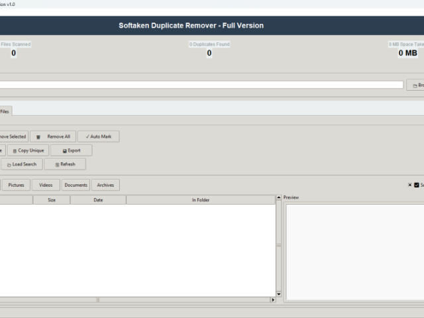Click the X icon next to checkbox

coord(409,185)
